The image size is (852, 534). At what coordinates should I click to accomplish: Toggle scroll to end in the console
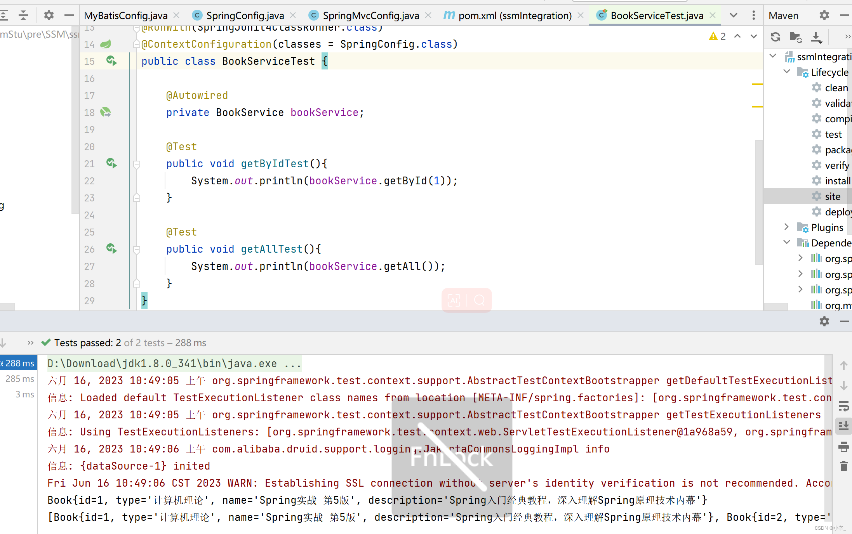coord(843,426)
